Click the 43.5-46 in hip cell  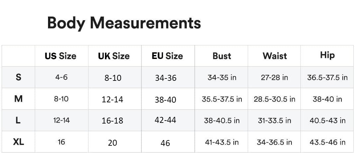click(x=327, y=142)
